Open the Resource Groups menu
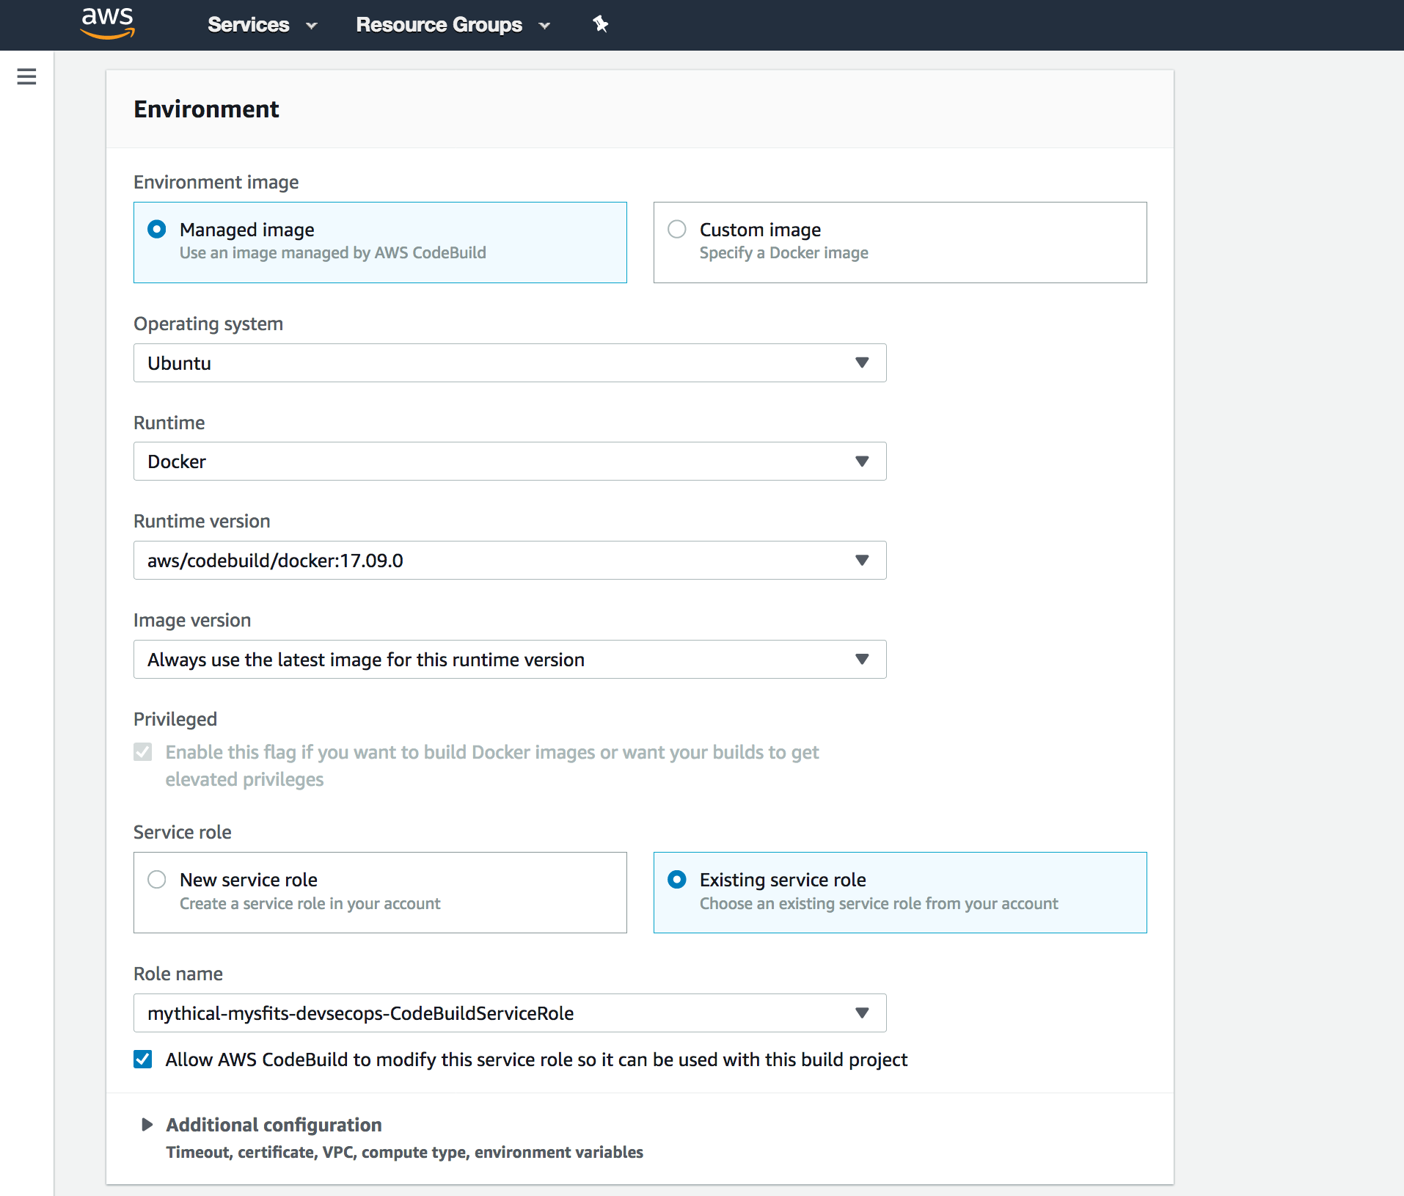Viewport: 1404px width, 1196px height. click(x=453, y=25)
